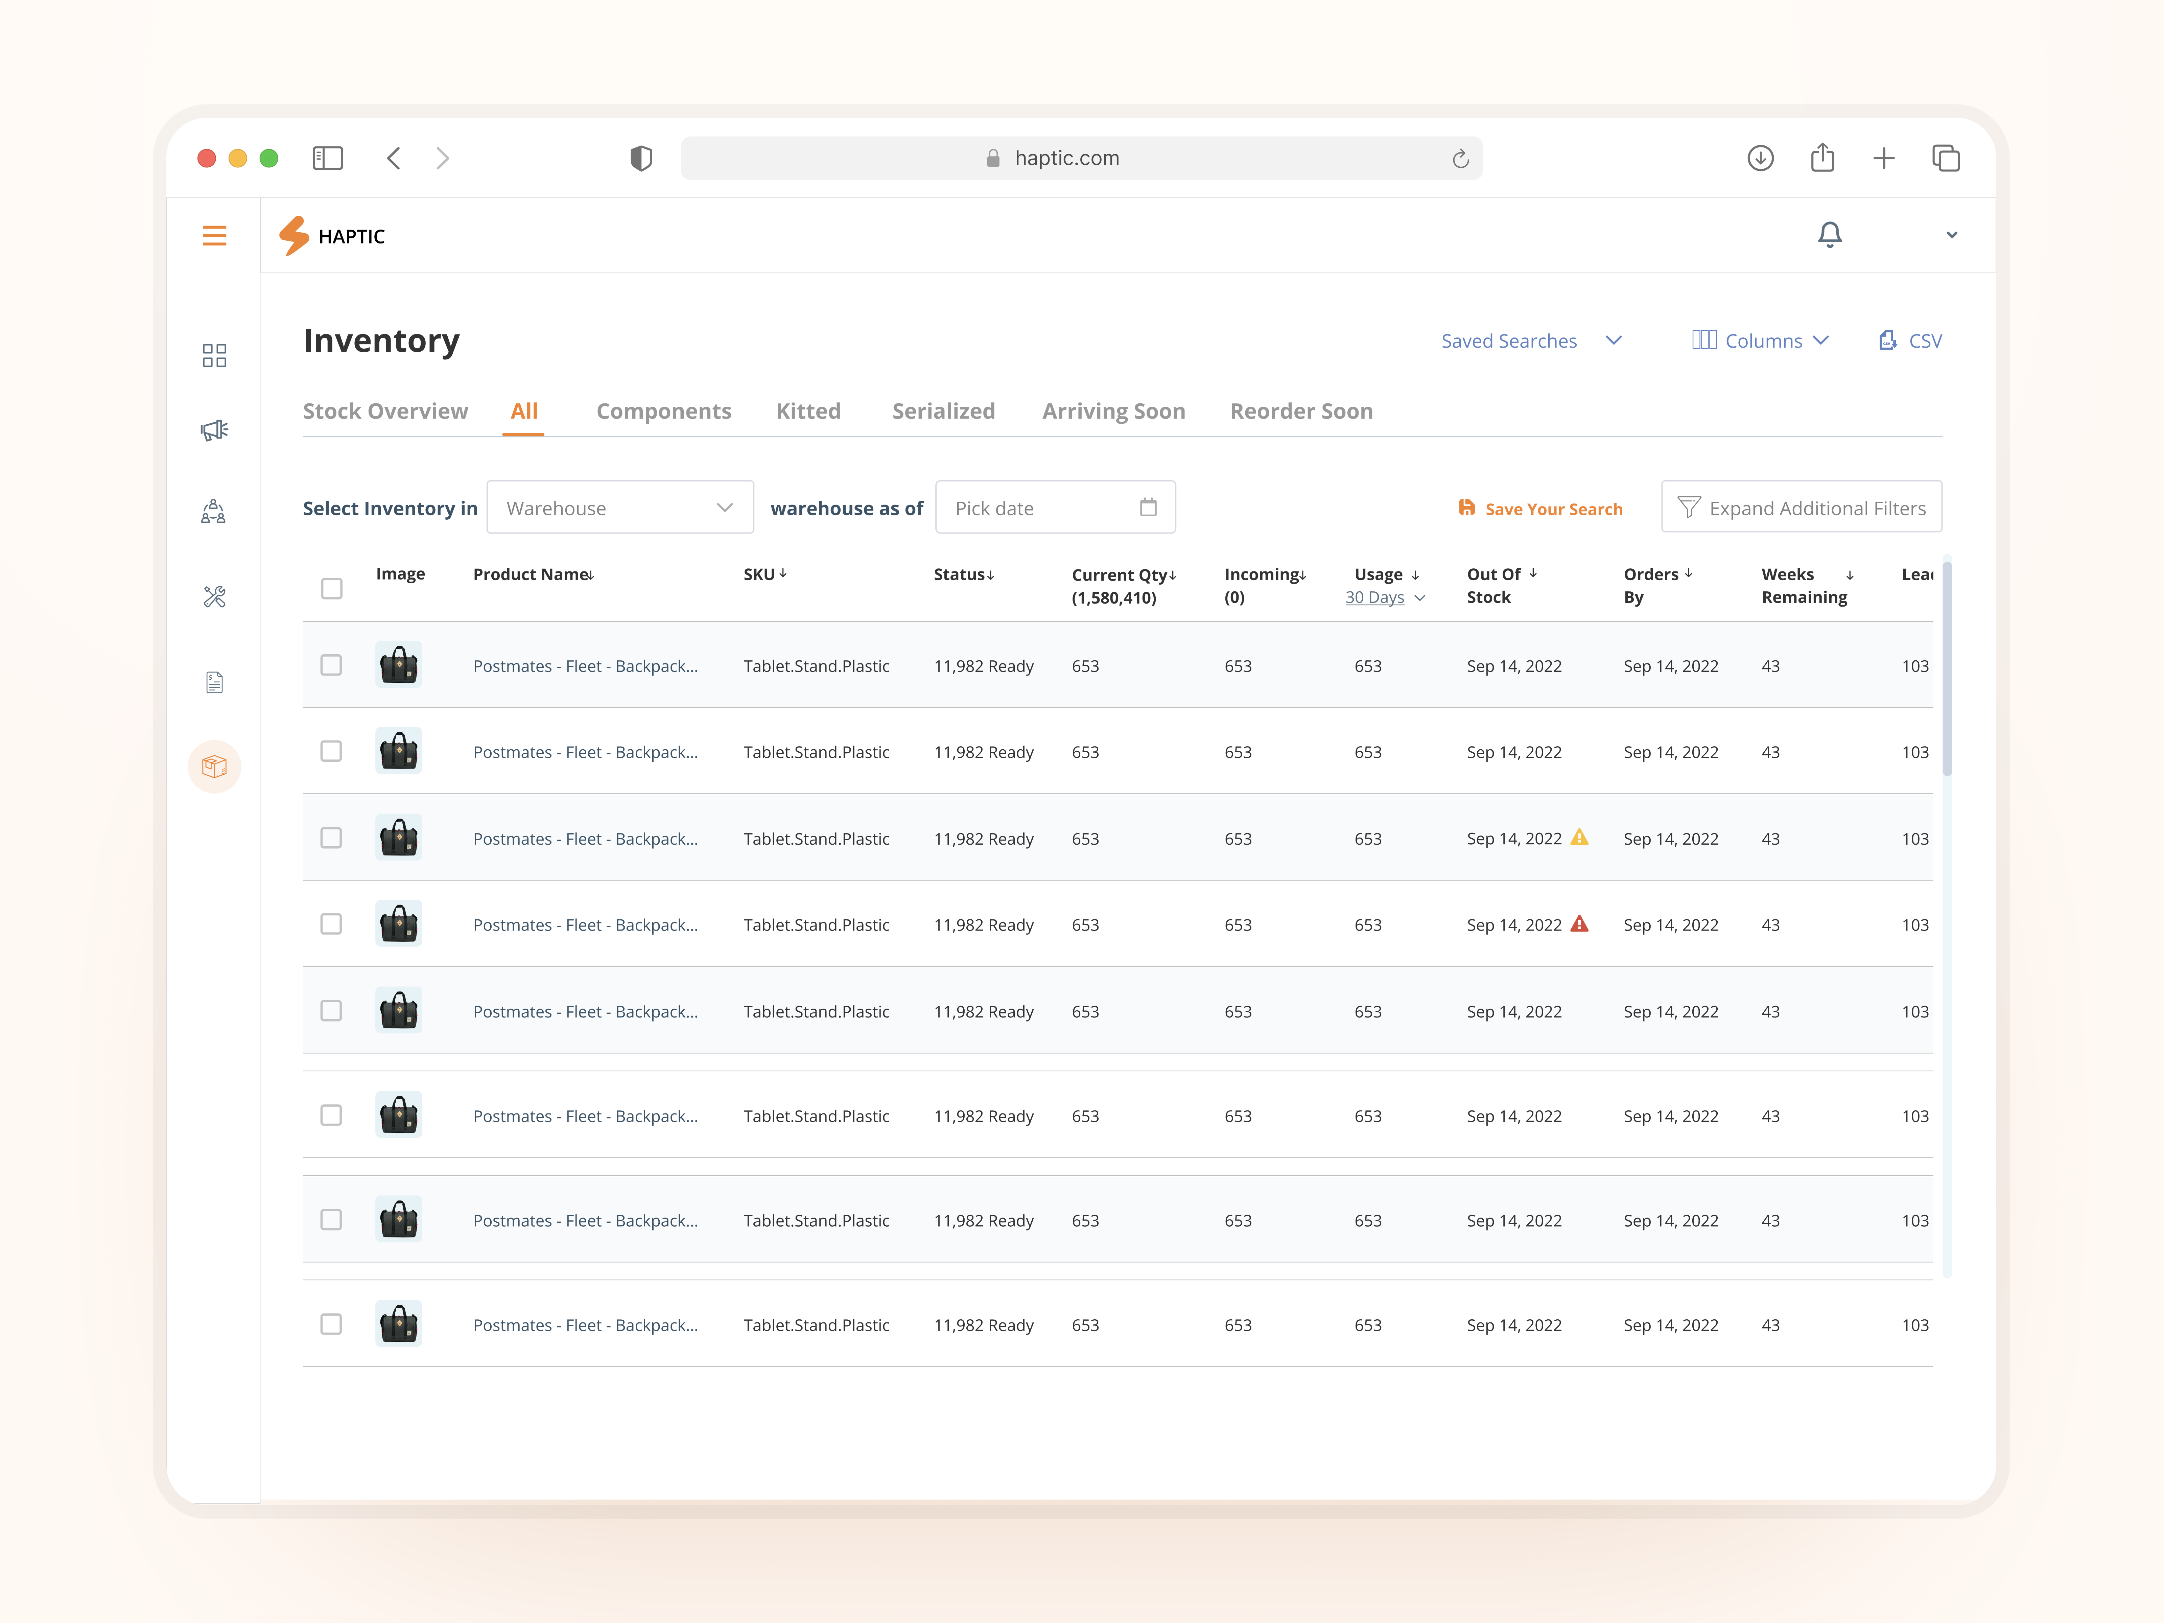
Task: Click the red alert triangle icon
Action: [1579, 923]
